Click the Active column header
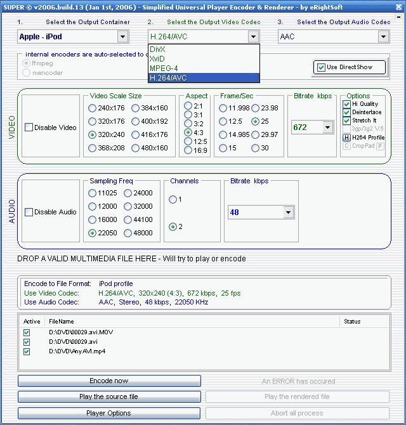 tap(32, 322)
